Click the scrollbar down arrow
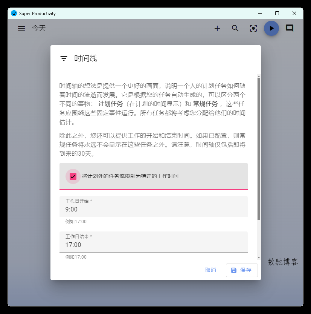This screenshot has width=311, height=314. pos(259,258)
